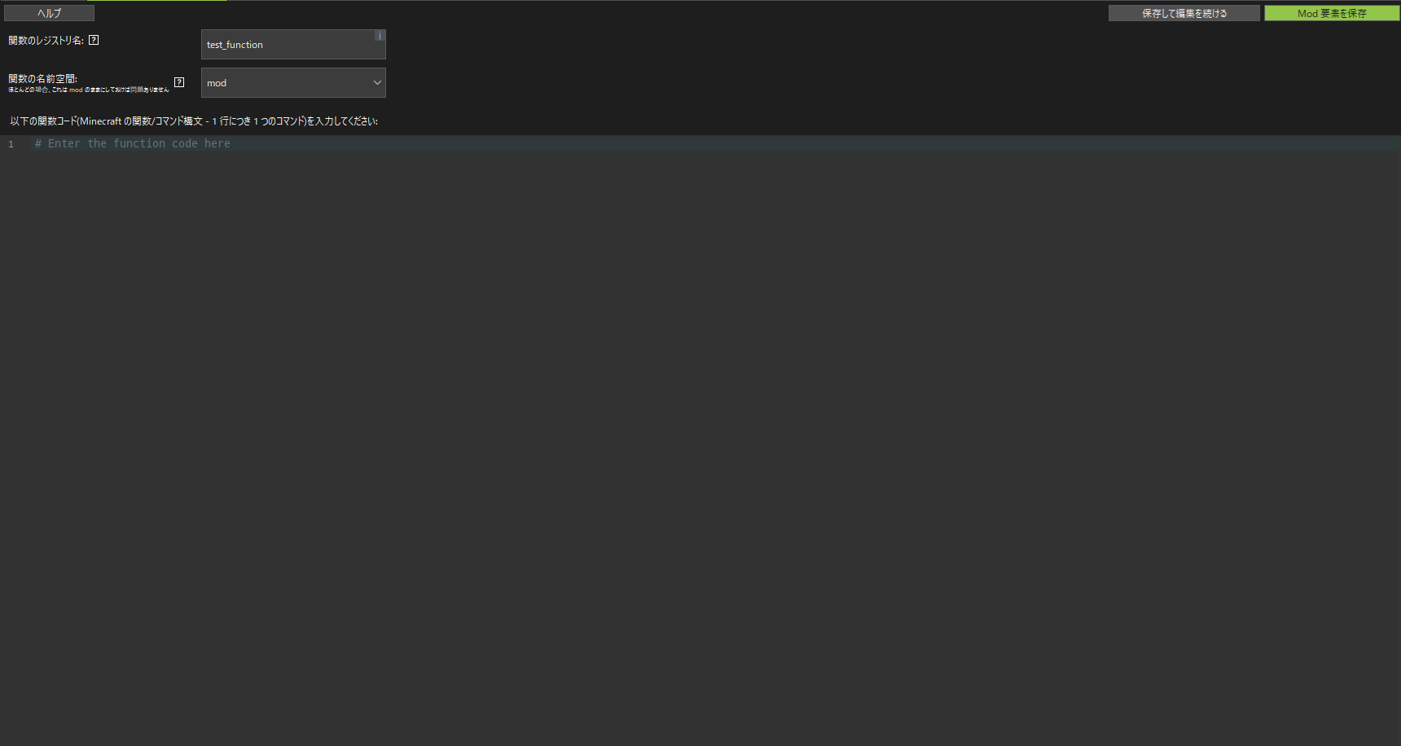Click line number 1 in editor gutter
1401x746 pixels.
click(11, 144)
